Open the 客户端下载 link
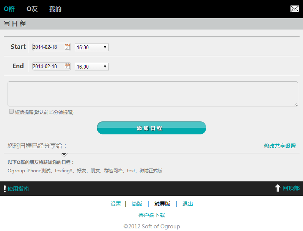 pyautogui.click(x=152, y=215)
